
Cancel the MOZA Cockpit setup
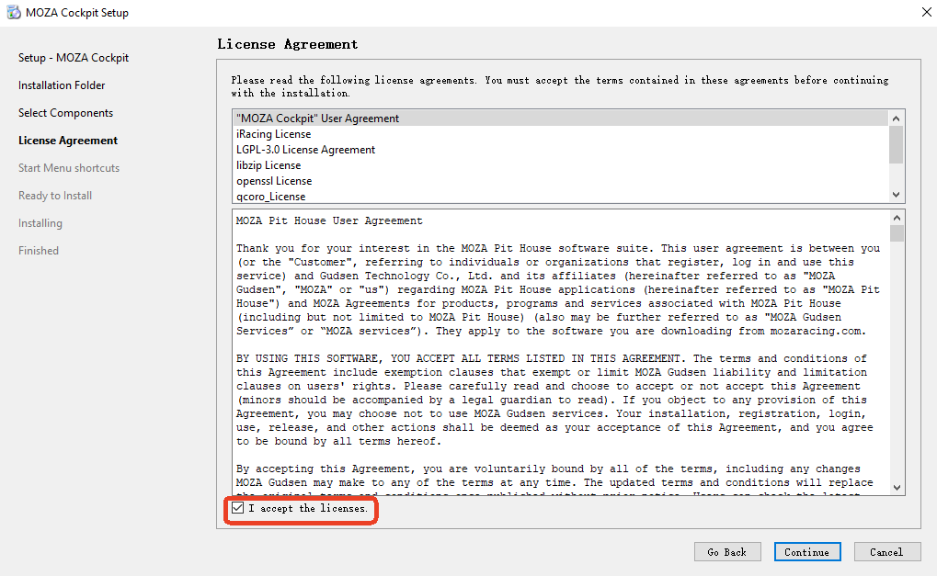886,552
